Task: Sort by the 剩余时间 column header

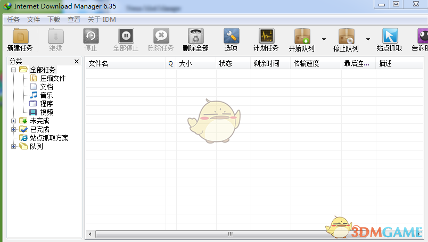Action: point(271,64)
